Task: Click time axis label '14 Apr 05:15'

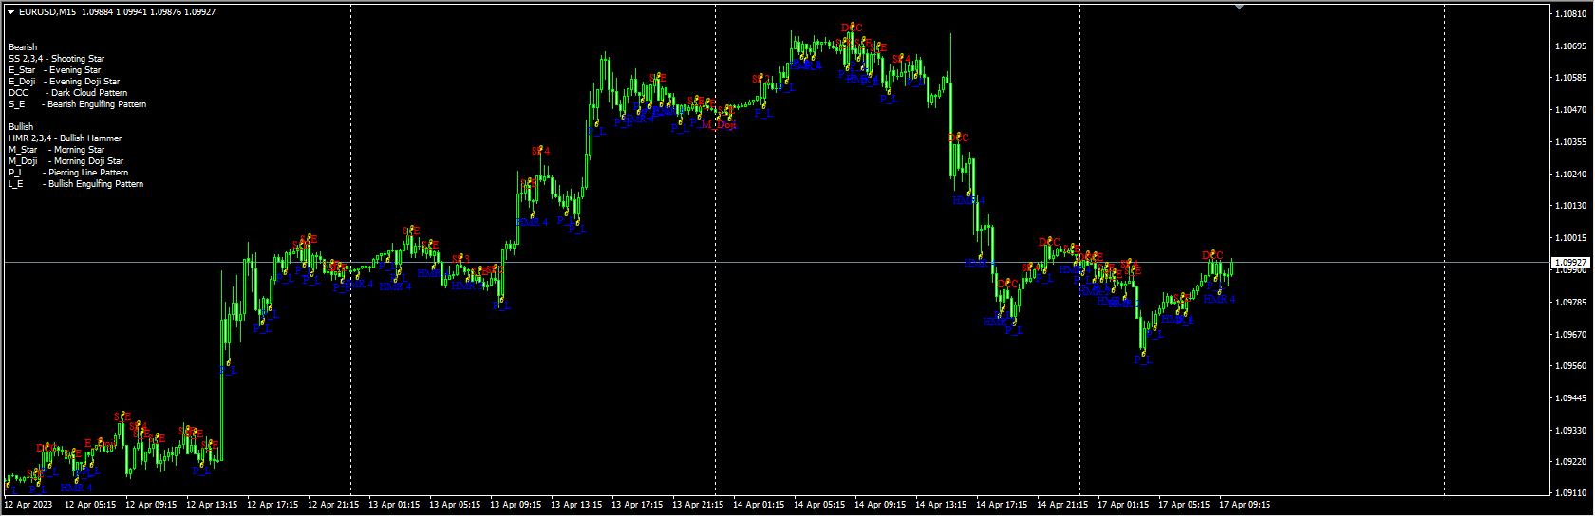Action: pos(819,505)
